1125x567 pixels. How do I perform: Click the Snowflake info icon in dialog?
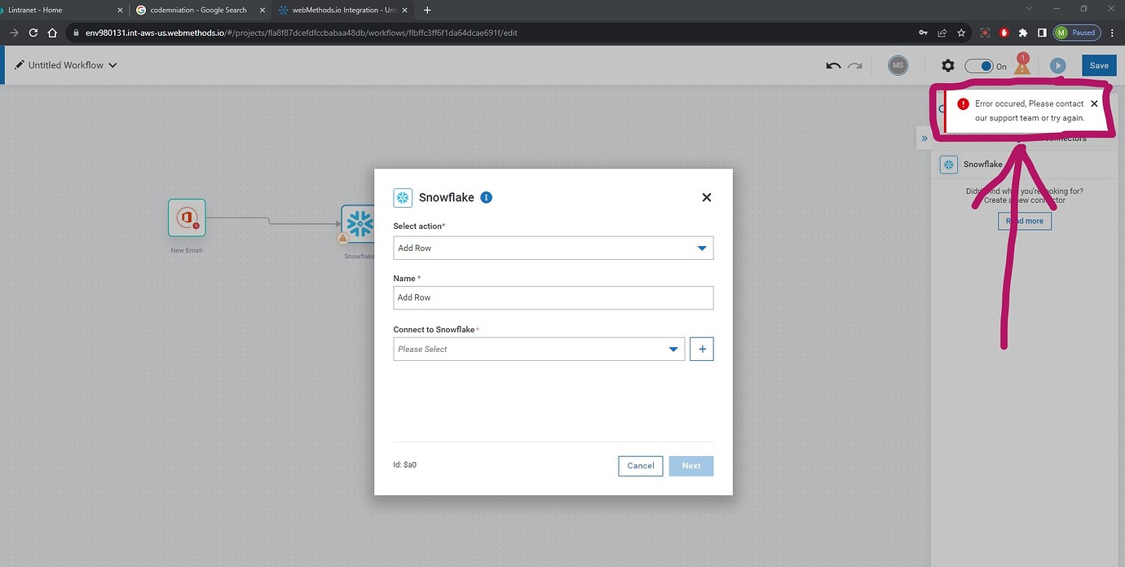point(486,197)
